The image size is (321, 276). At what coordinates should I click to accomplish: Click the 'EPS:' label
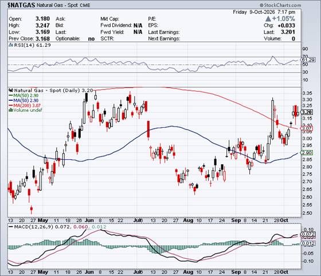pos(153,25)
